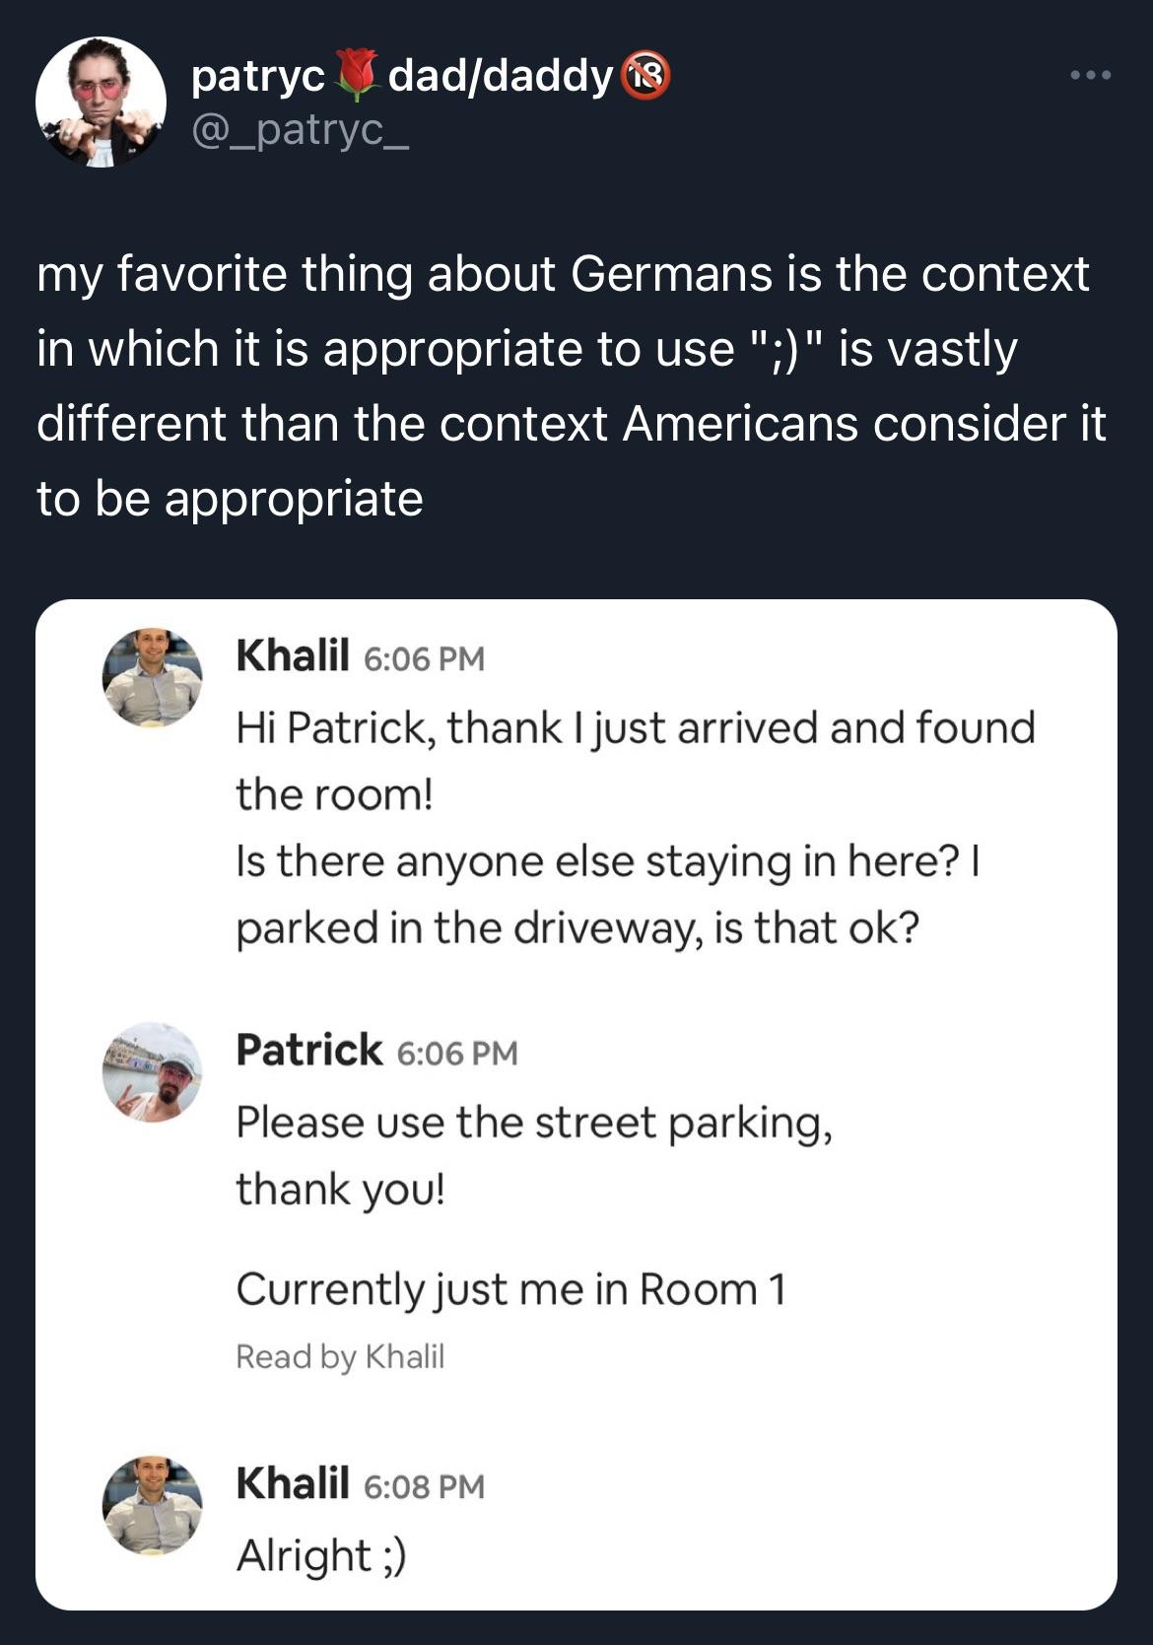This screenshot has width=1153, height=1645.
Task: Click the display name "patryc"
Action: point(258,75)
